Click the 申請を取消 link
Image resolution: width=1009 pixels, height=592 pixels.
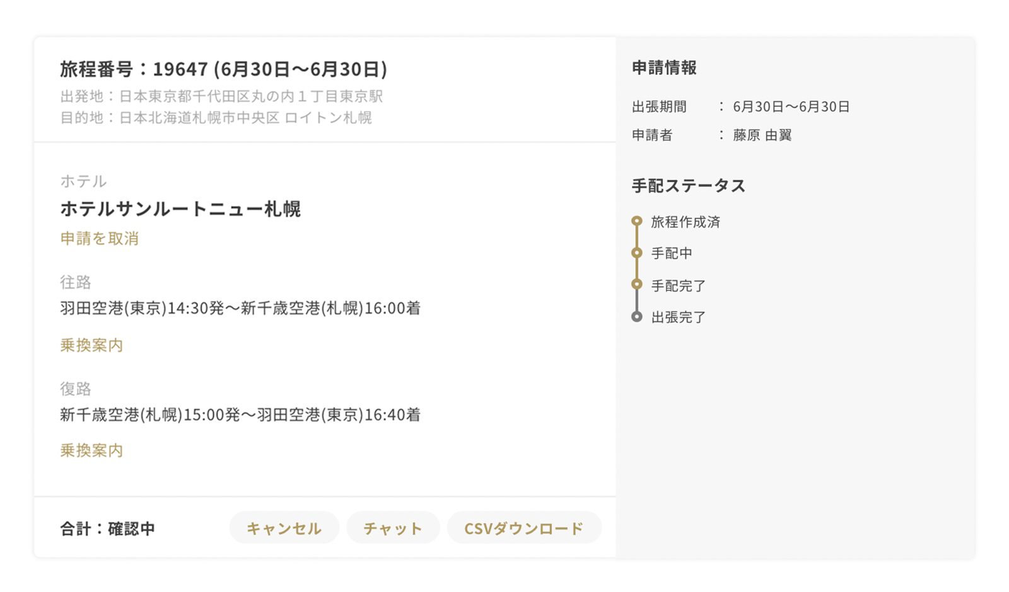pos(100,239)
